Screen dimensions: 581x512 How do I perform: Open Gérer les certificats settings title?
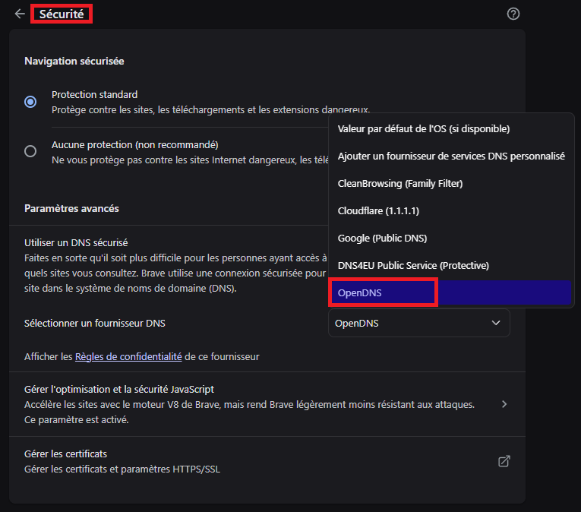[x=65, y=454]
